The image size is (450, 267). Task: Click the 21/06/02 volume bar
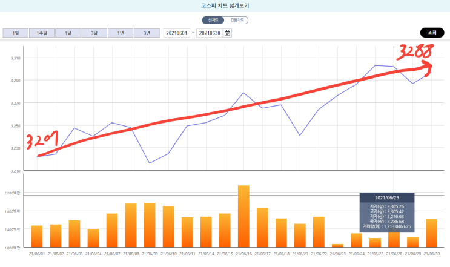(x=56, y=236)
